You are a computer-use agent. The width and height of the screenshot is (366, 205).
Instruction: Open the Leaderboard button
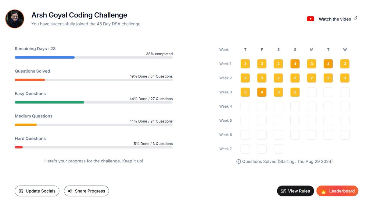pos(337,191)
